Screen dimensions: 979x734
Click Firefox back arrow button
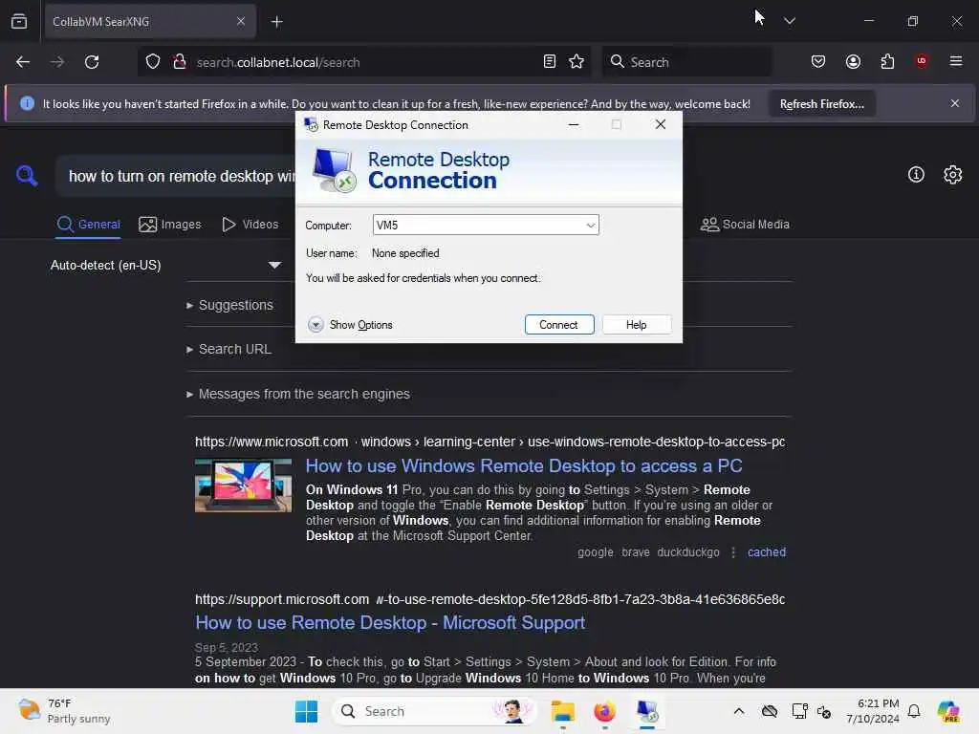(23, 62)
